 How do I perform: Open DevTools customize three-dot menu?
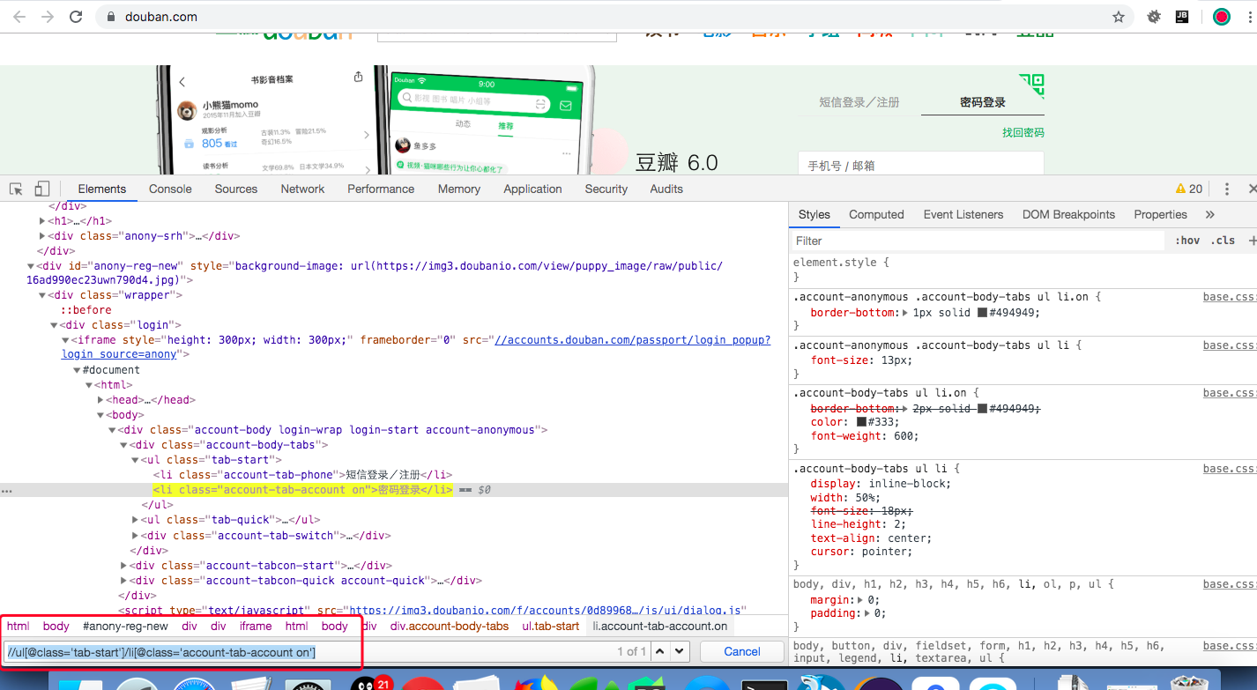point(1226,189)
